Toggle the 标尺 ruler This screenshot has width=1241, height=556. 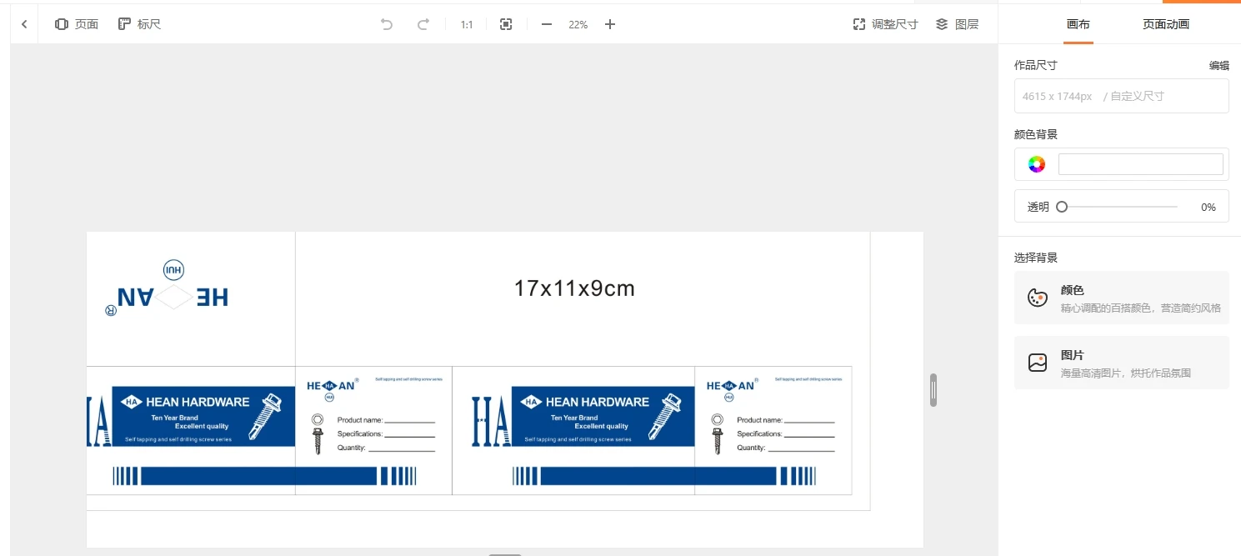point(139,24)
